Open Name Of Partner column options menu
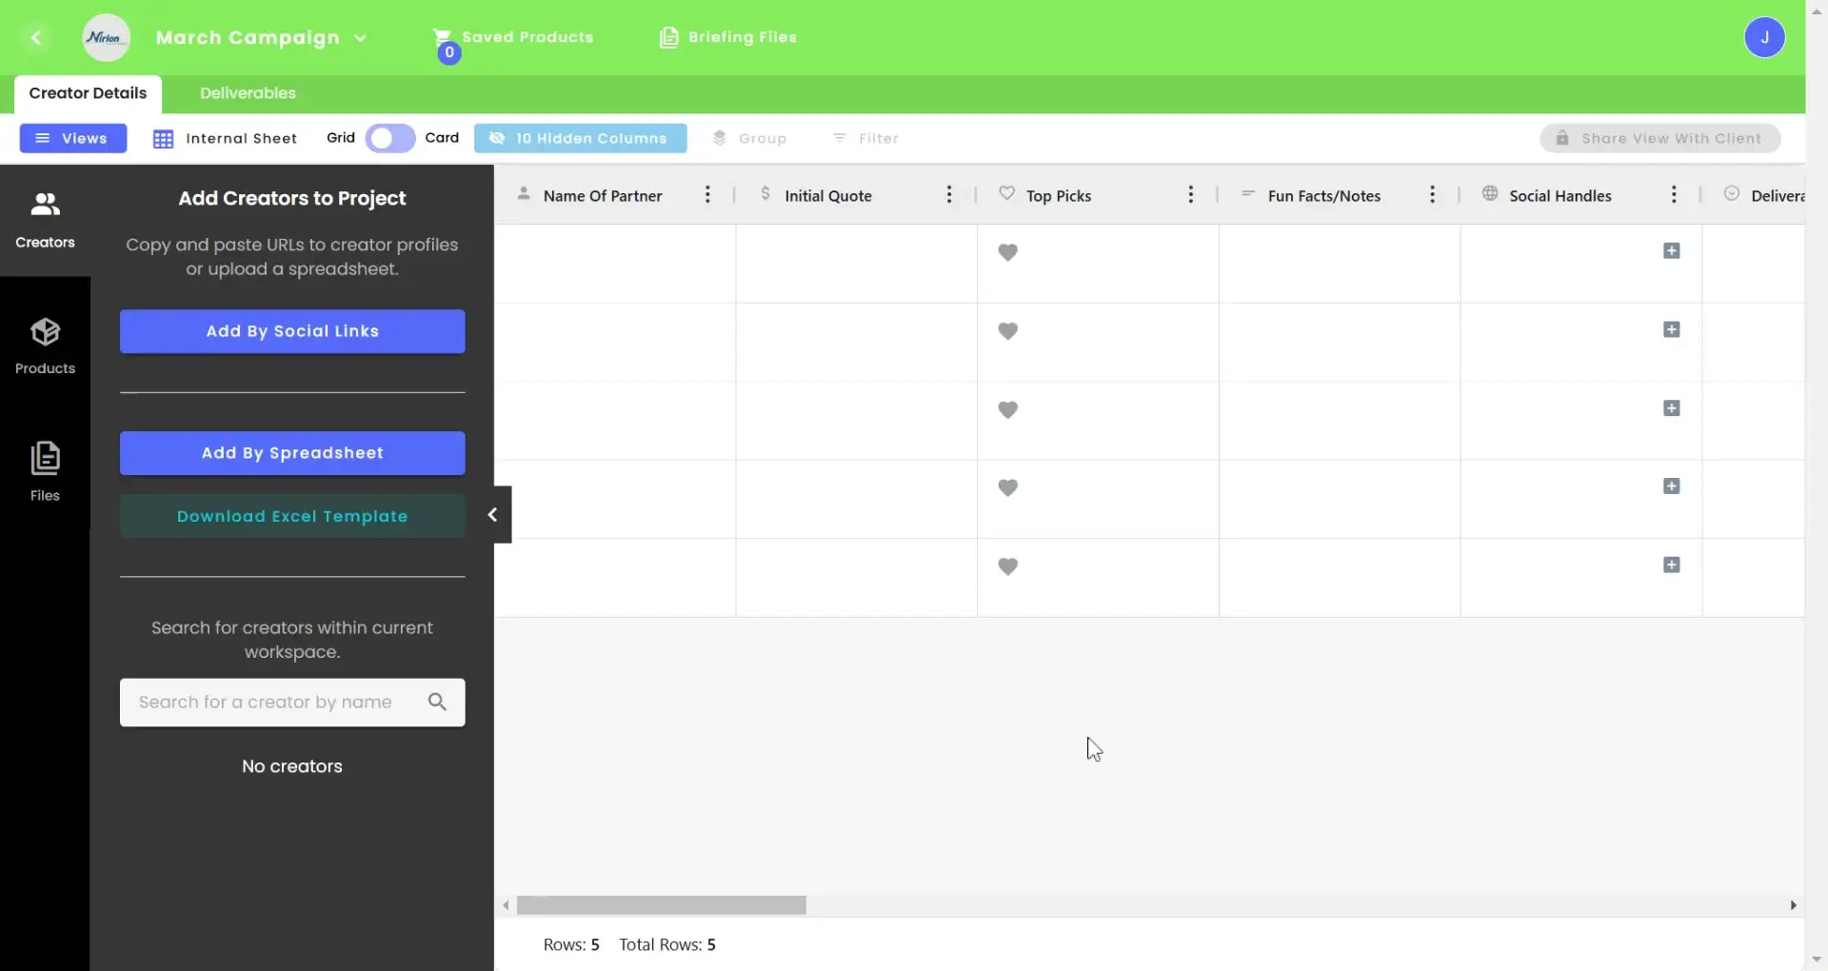The image size is (1828, 971). 707,194
